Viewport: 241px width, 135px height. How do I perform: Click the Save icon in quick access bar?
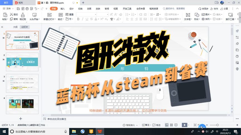tap(18, 9)
